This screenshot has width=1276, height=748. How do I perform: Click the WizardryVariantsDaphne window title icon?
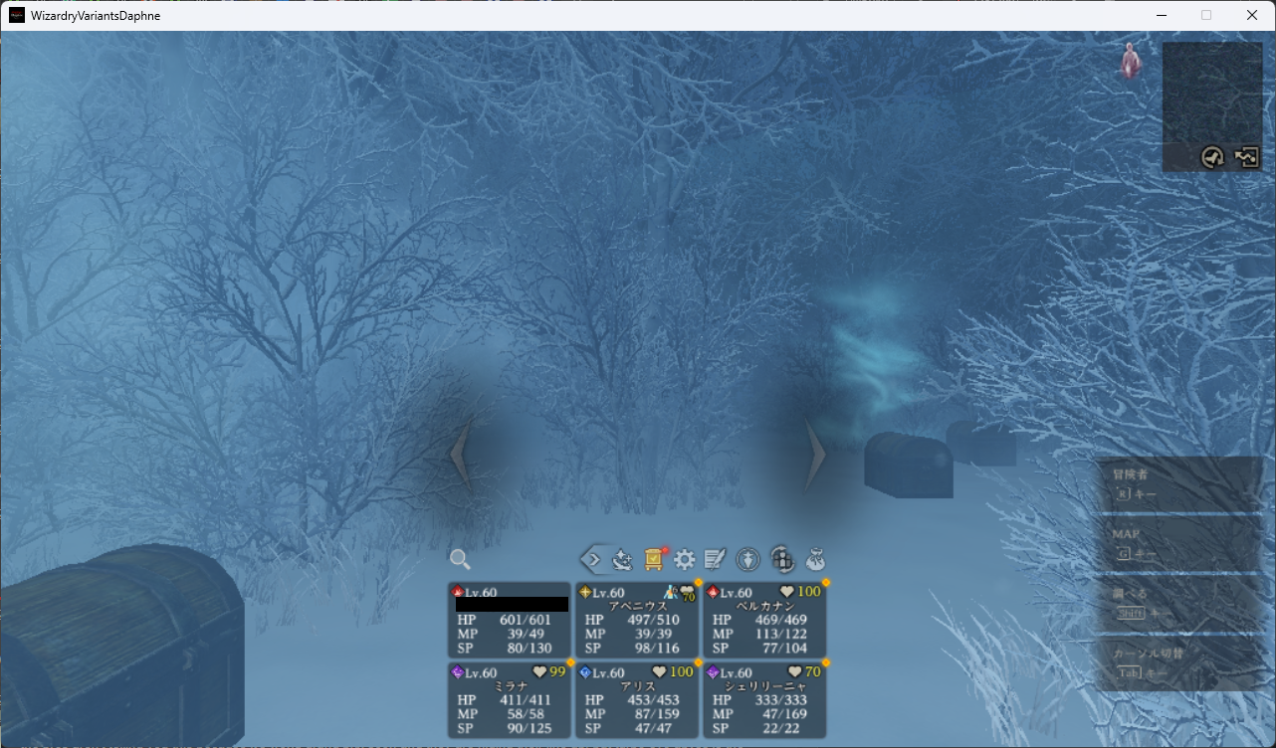(17, 15)
